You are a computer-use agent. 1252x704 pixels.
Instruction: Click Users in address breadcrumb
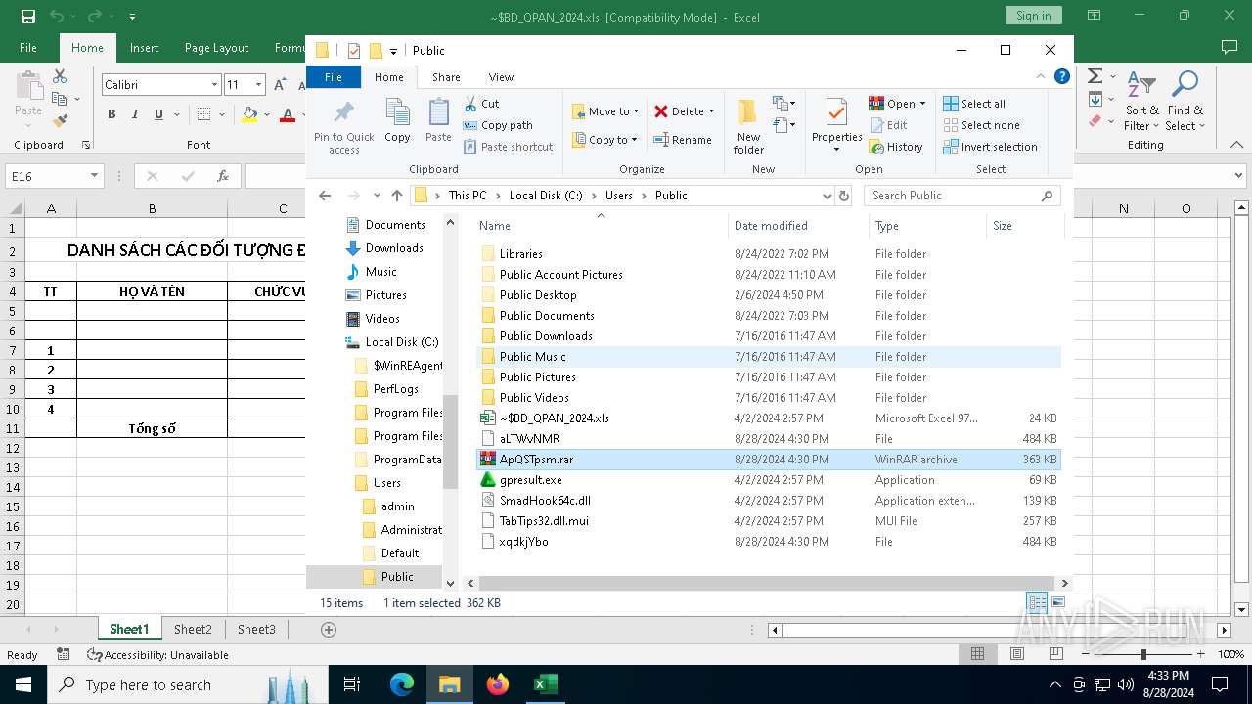[x=619, y=196]
